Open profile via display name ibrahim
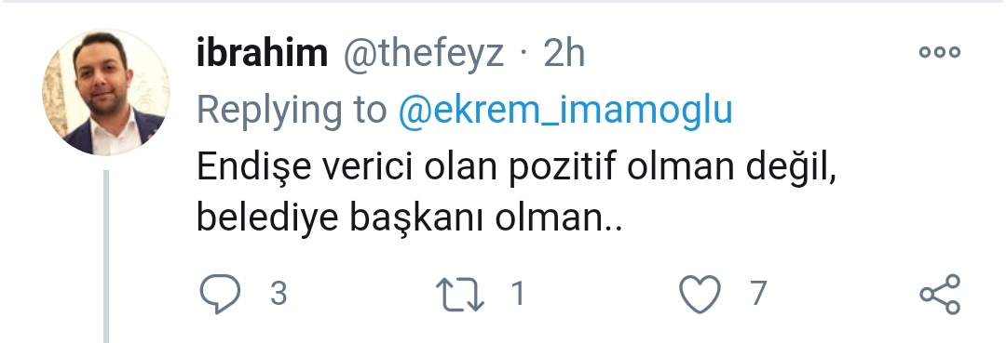The height and width of the screenshot is (343, 1006). click(262, 53)
